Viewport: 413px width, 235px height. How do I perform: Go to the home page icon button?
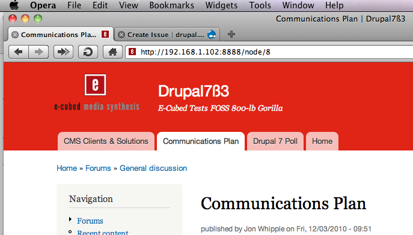112,52
